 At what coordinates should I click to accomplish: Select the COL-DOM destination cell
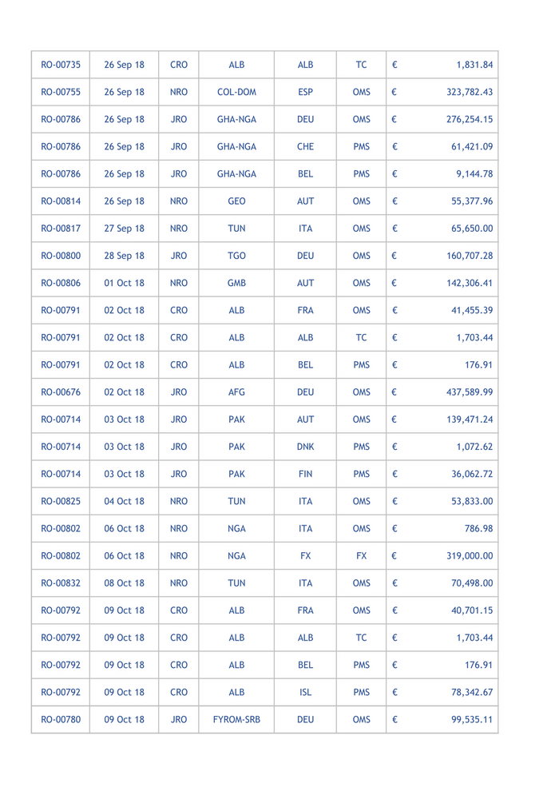[236, 92]
